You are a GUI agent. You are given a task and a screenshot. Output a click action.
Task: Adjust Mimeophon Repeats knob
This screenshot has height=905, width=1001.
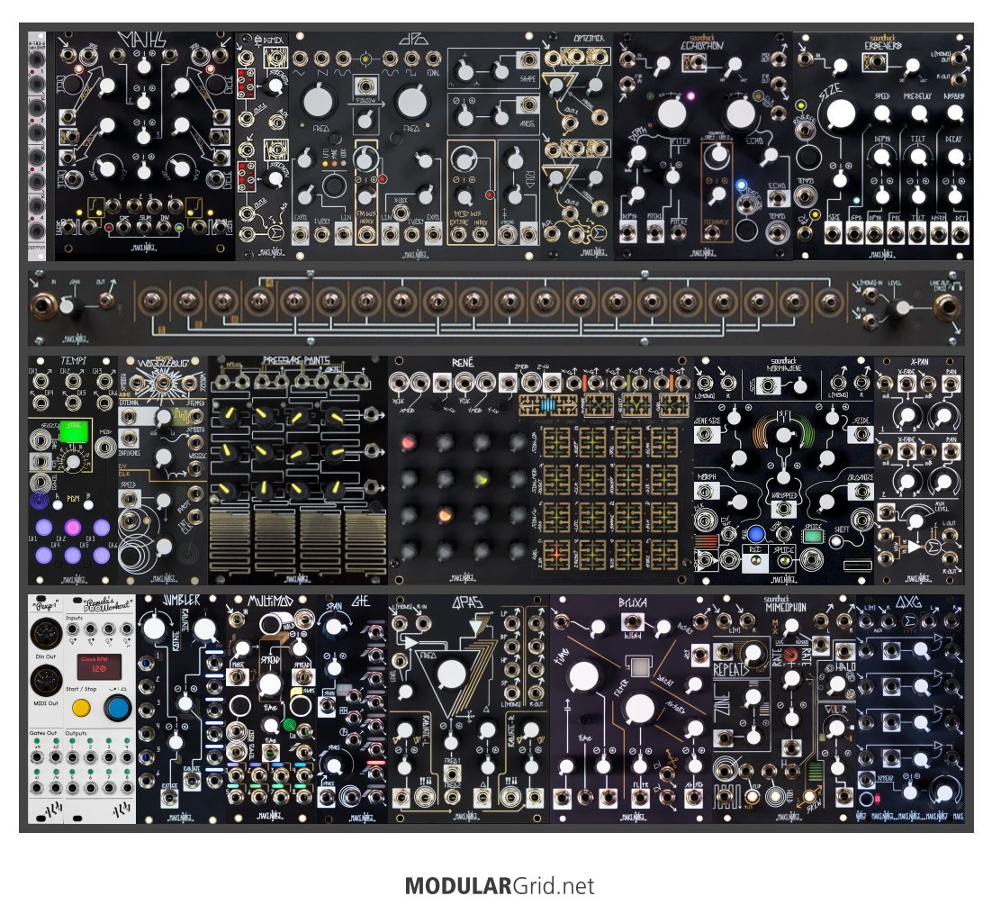(x=753, y=652)
